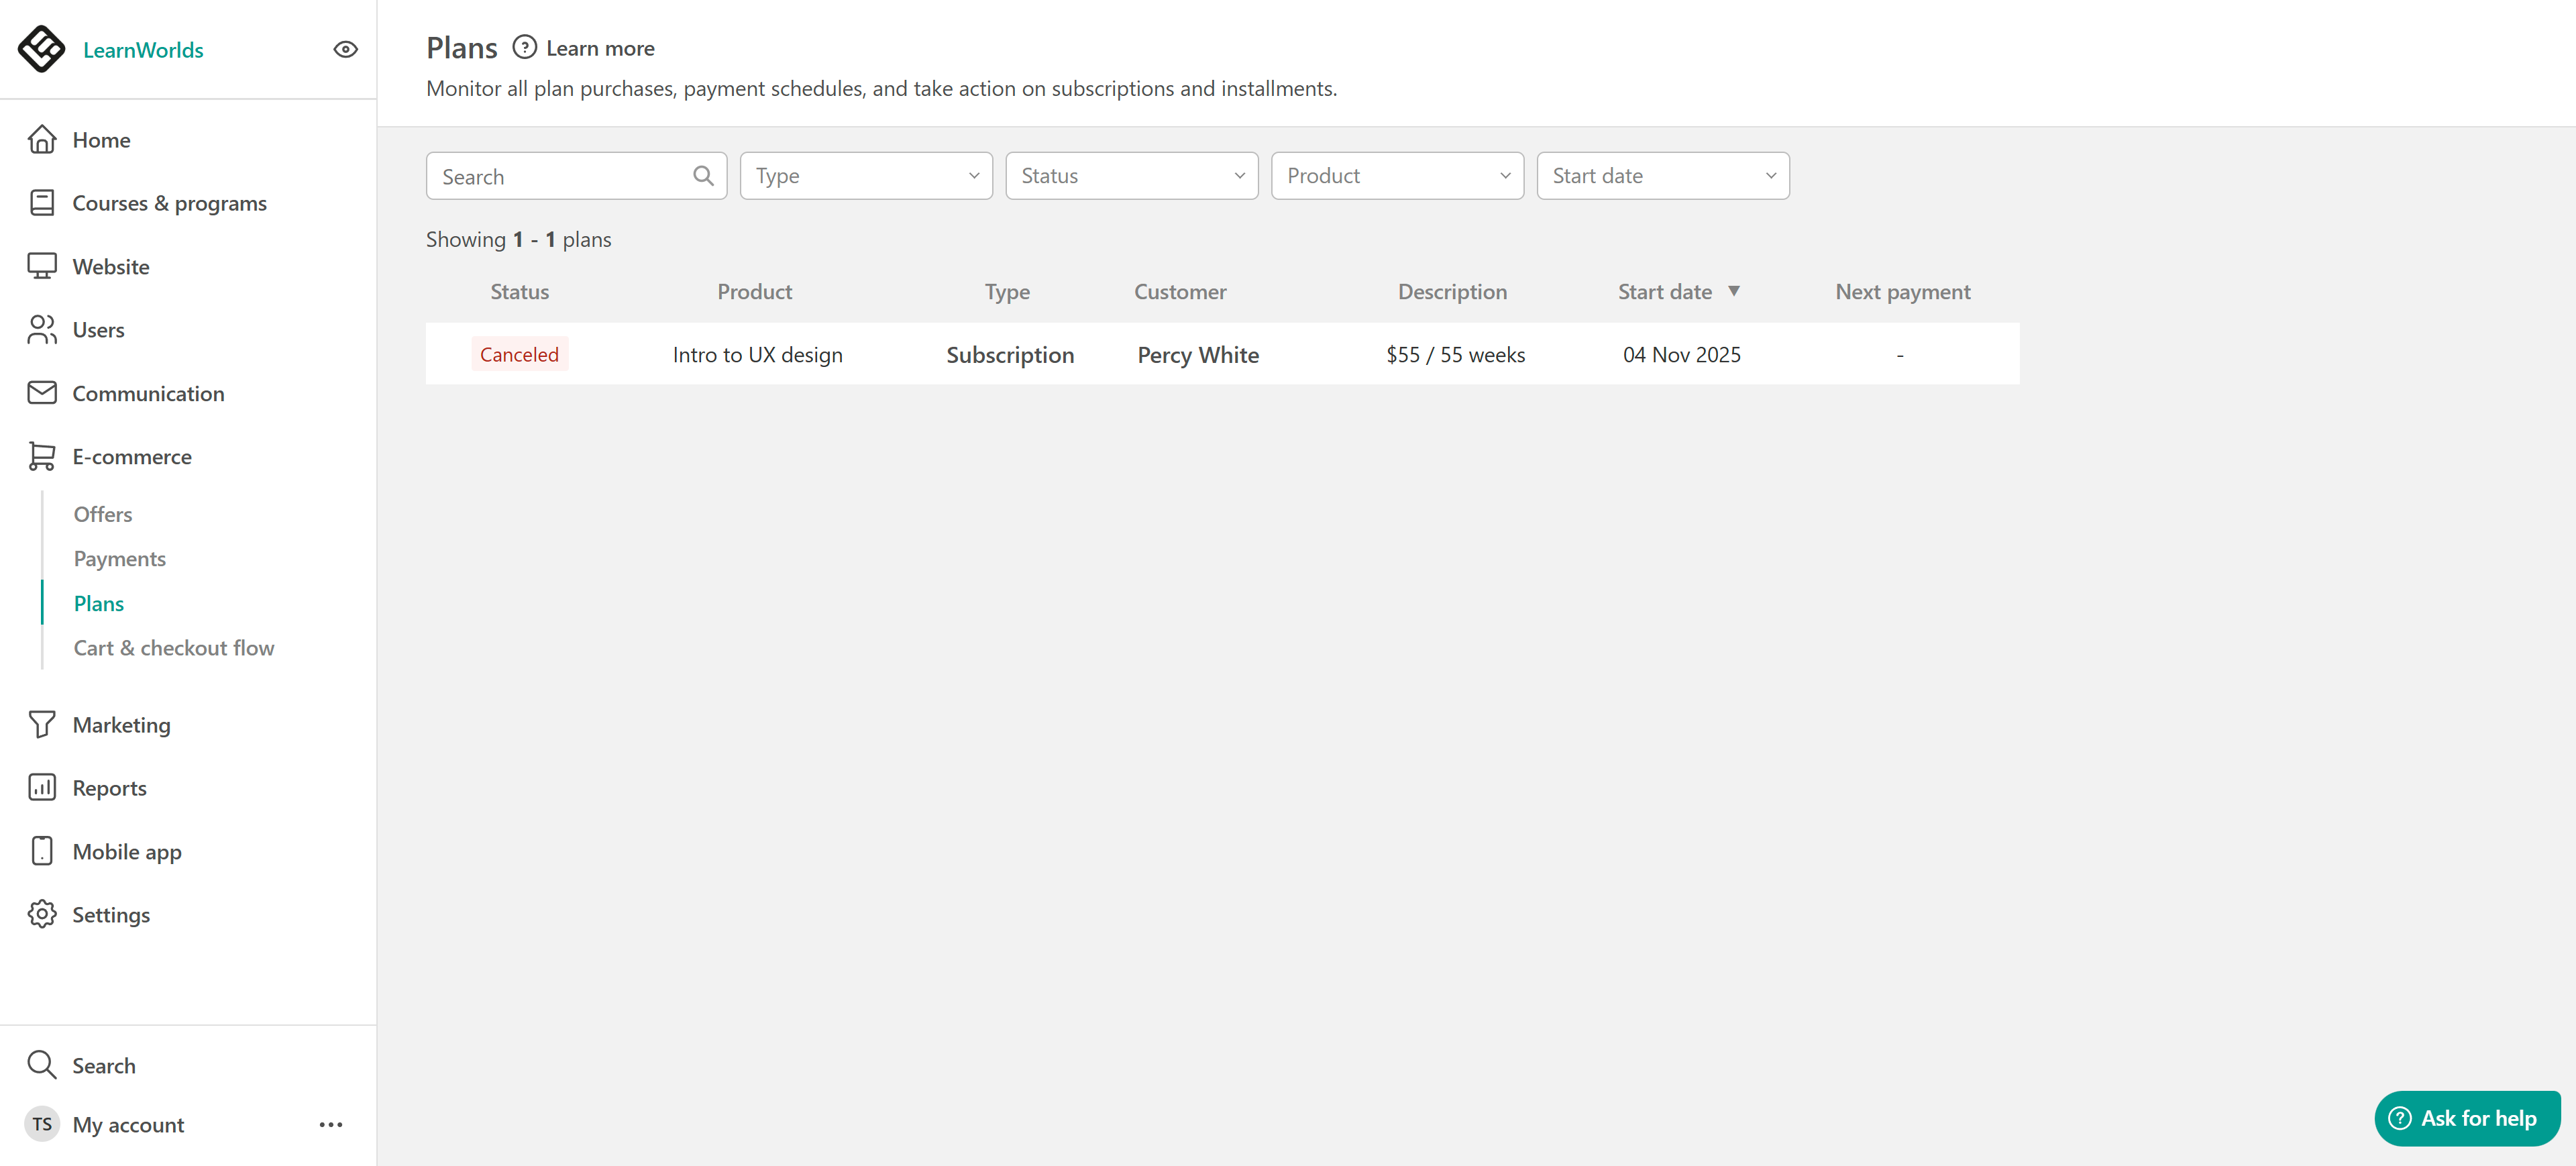The image size is (2576, 1166).
Task: Open Users section people icon
Action: tap(42, 330)
